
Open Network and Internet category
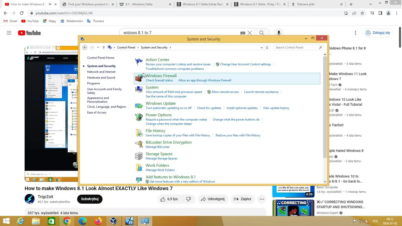click(101, 72)
